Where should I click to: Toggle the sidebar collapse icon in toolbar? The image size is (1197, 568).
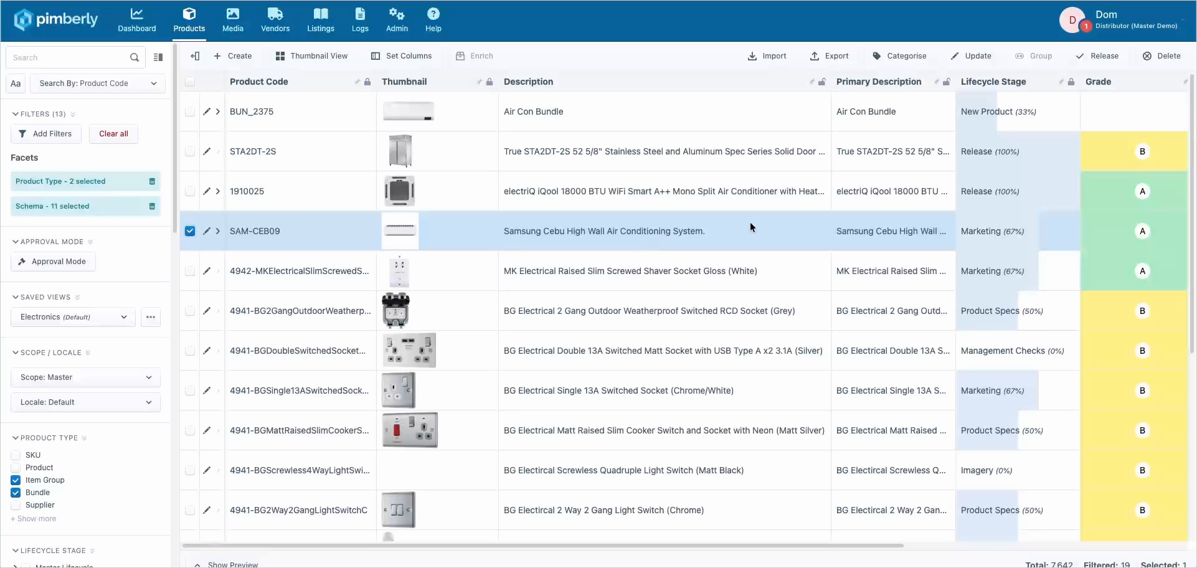pyautogui.click(x=195, y=56)
